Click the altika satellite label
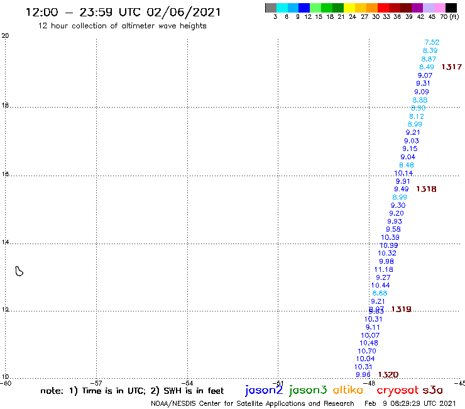The image size is (465, 409). click(x=348, y=389)
